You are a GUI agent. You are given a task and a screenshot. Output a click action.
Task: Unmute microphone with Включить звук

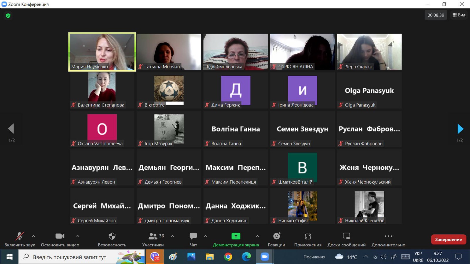pyautogui.click(x=19, y=236)
